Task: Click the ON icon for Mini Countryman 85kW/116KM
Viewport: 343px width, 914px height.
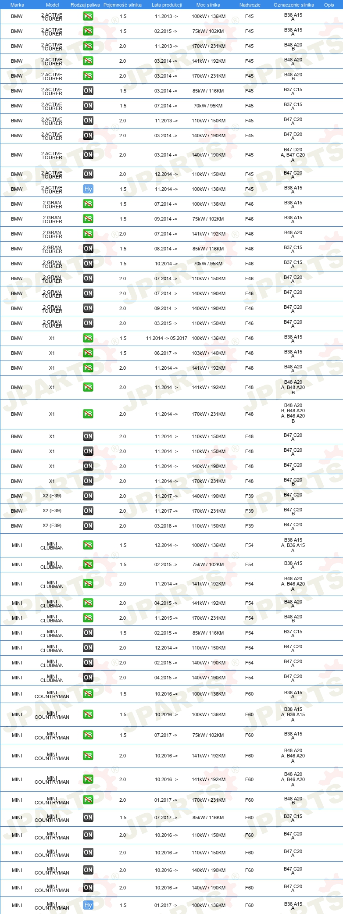Action: 88,818
